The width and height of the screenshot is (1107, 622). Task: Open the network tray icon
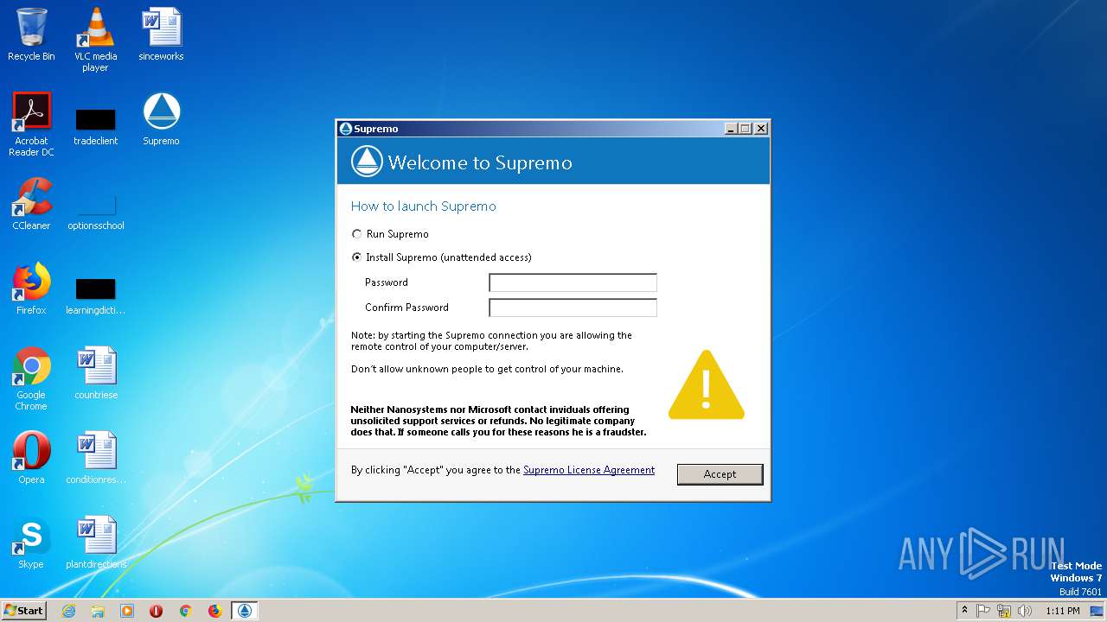[1004, 611]
